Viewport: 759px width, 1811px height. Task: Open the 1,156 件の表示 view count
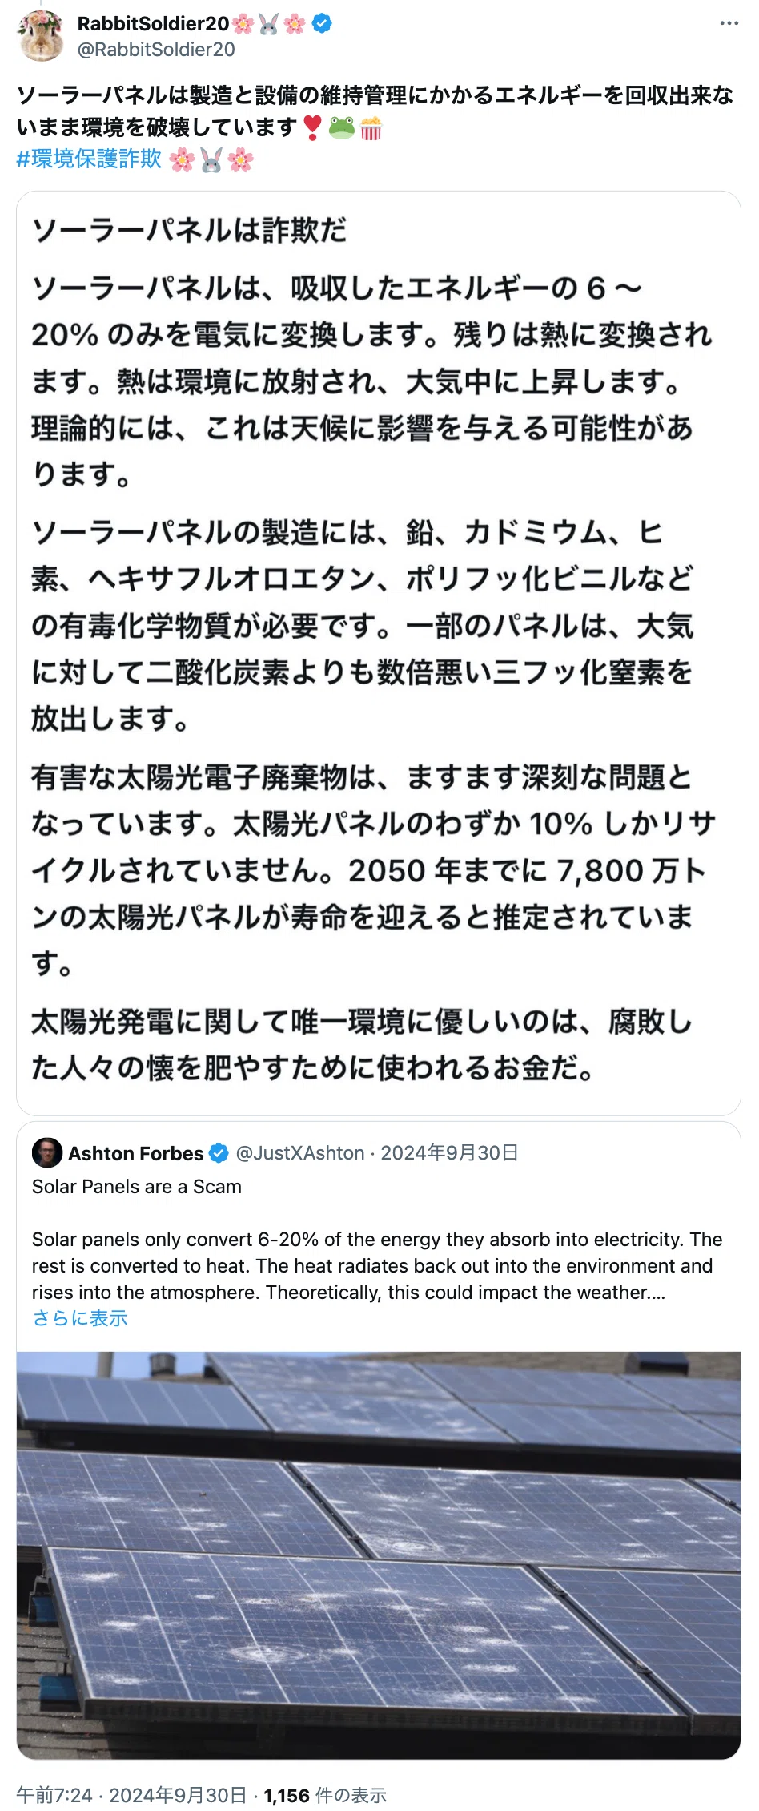point(325,1795)
